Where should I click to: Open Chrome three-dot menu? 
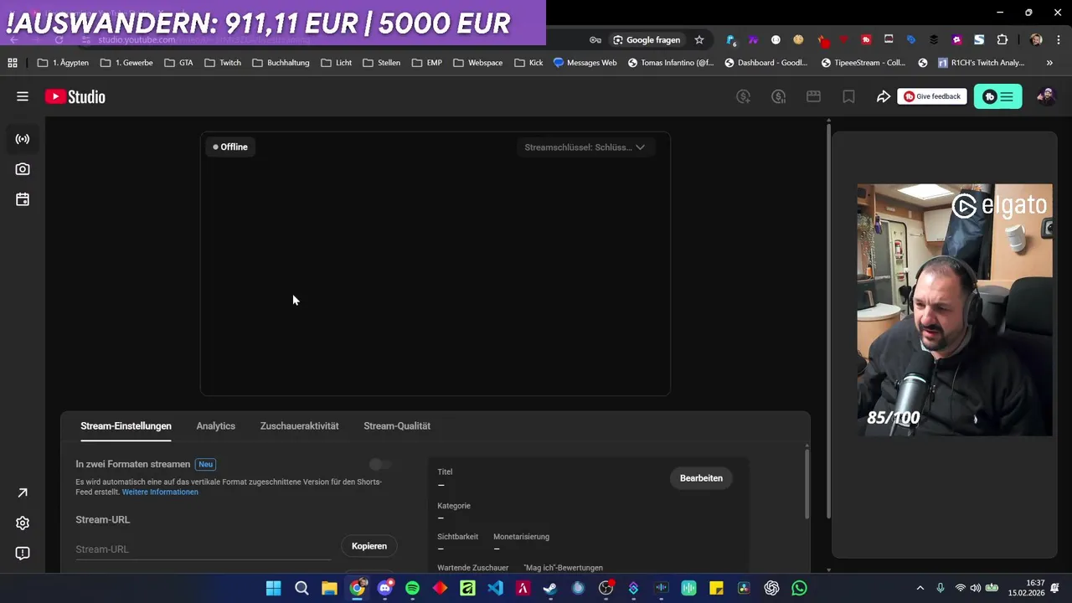1058,39
